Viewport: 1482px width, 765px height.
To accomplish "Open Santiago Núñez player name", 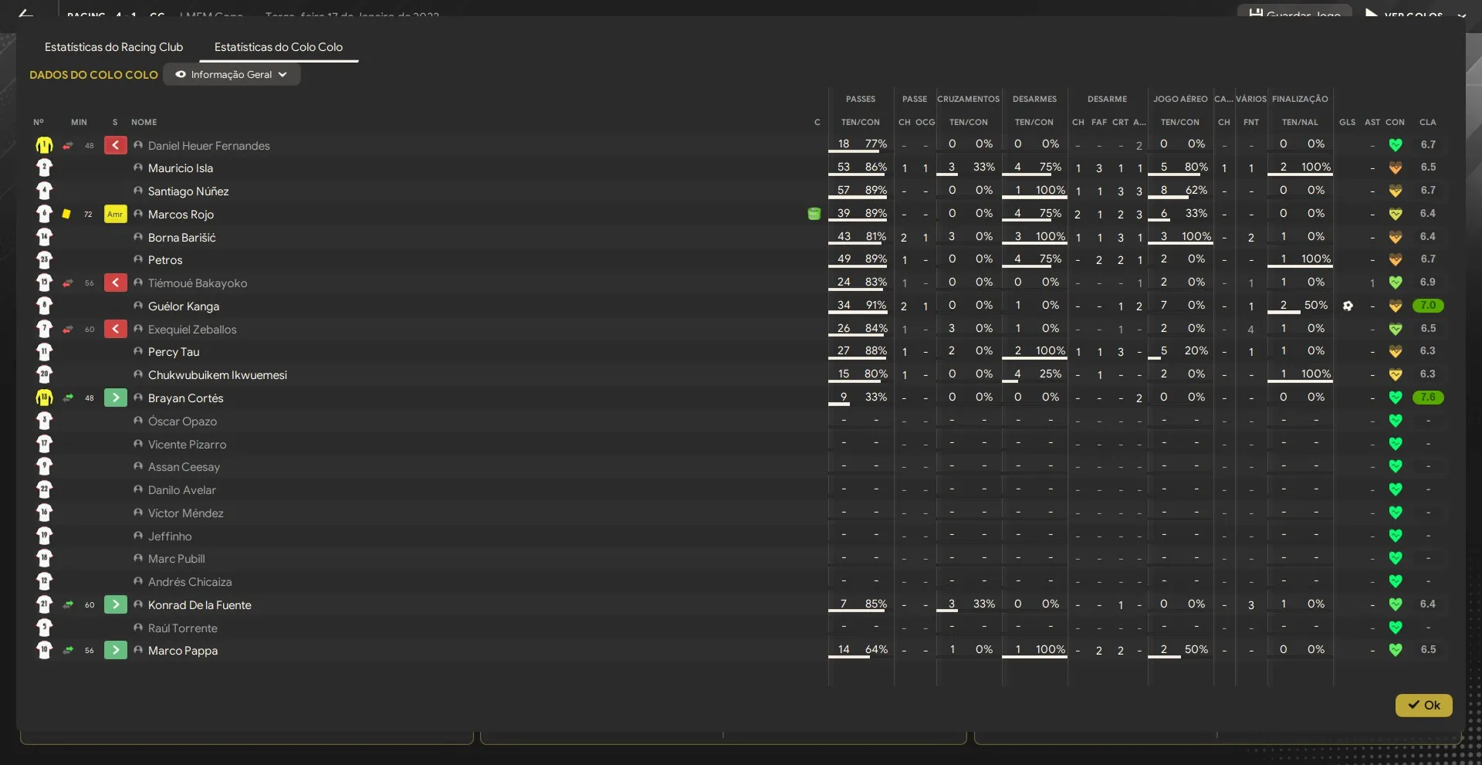I will click(188, 191).
